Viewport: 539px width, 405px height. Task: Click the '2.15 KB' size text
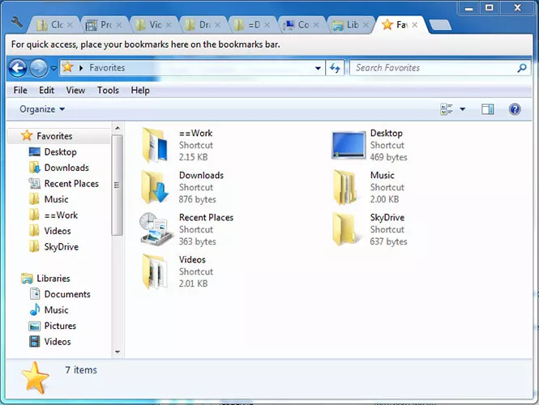click(x=193, y=157)
